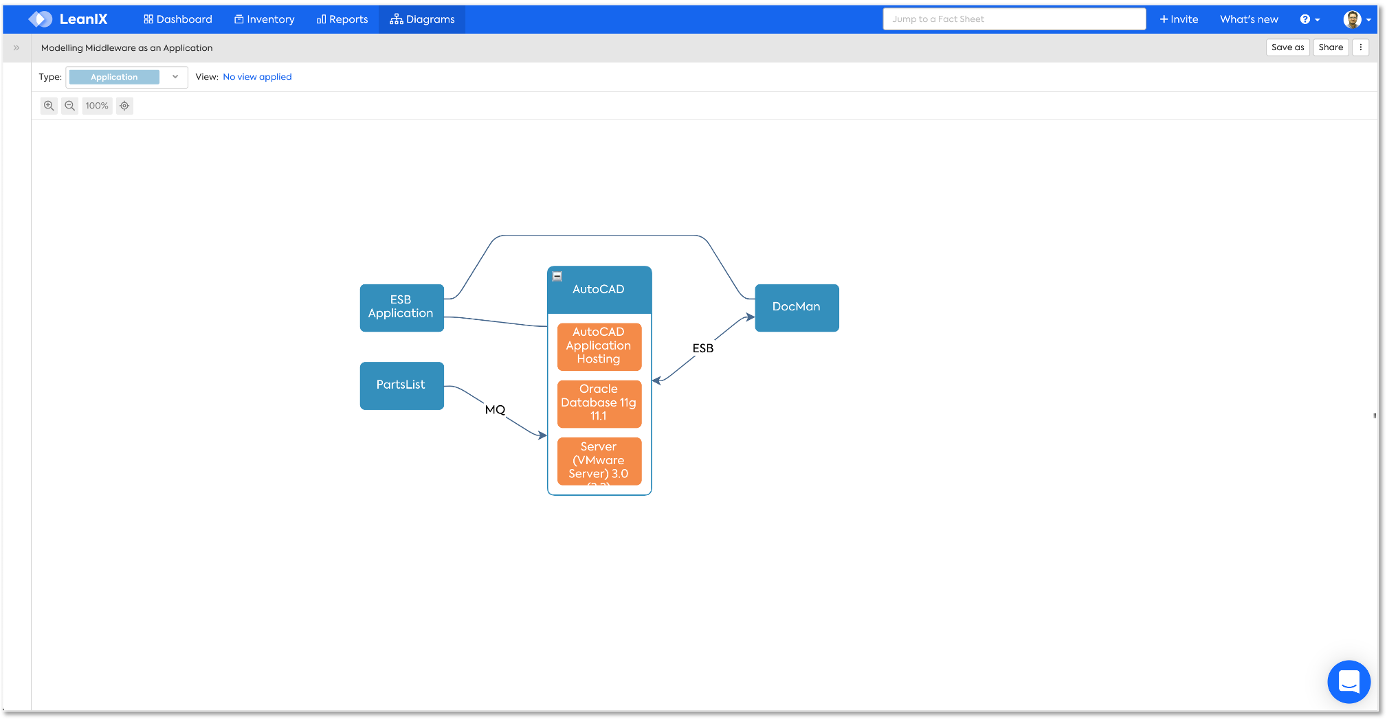Click the Share button
This screenshot has height=719, width=1387.
[1331, 47]
